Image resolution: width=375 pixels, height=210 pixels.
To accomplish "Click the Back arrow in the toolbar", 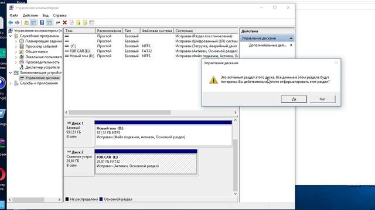I will point(11,23).
